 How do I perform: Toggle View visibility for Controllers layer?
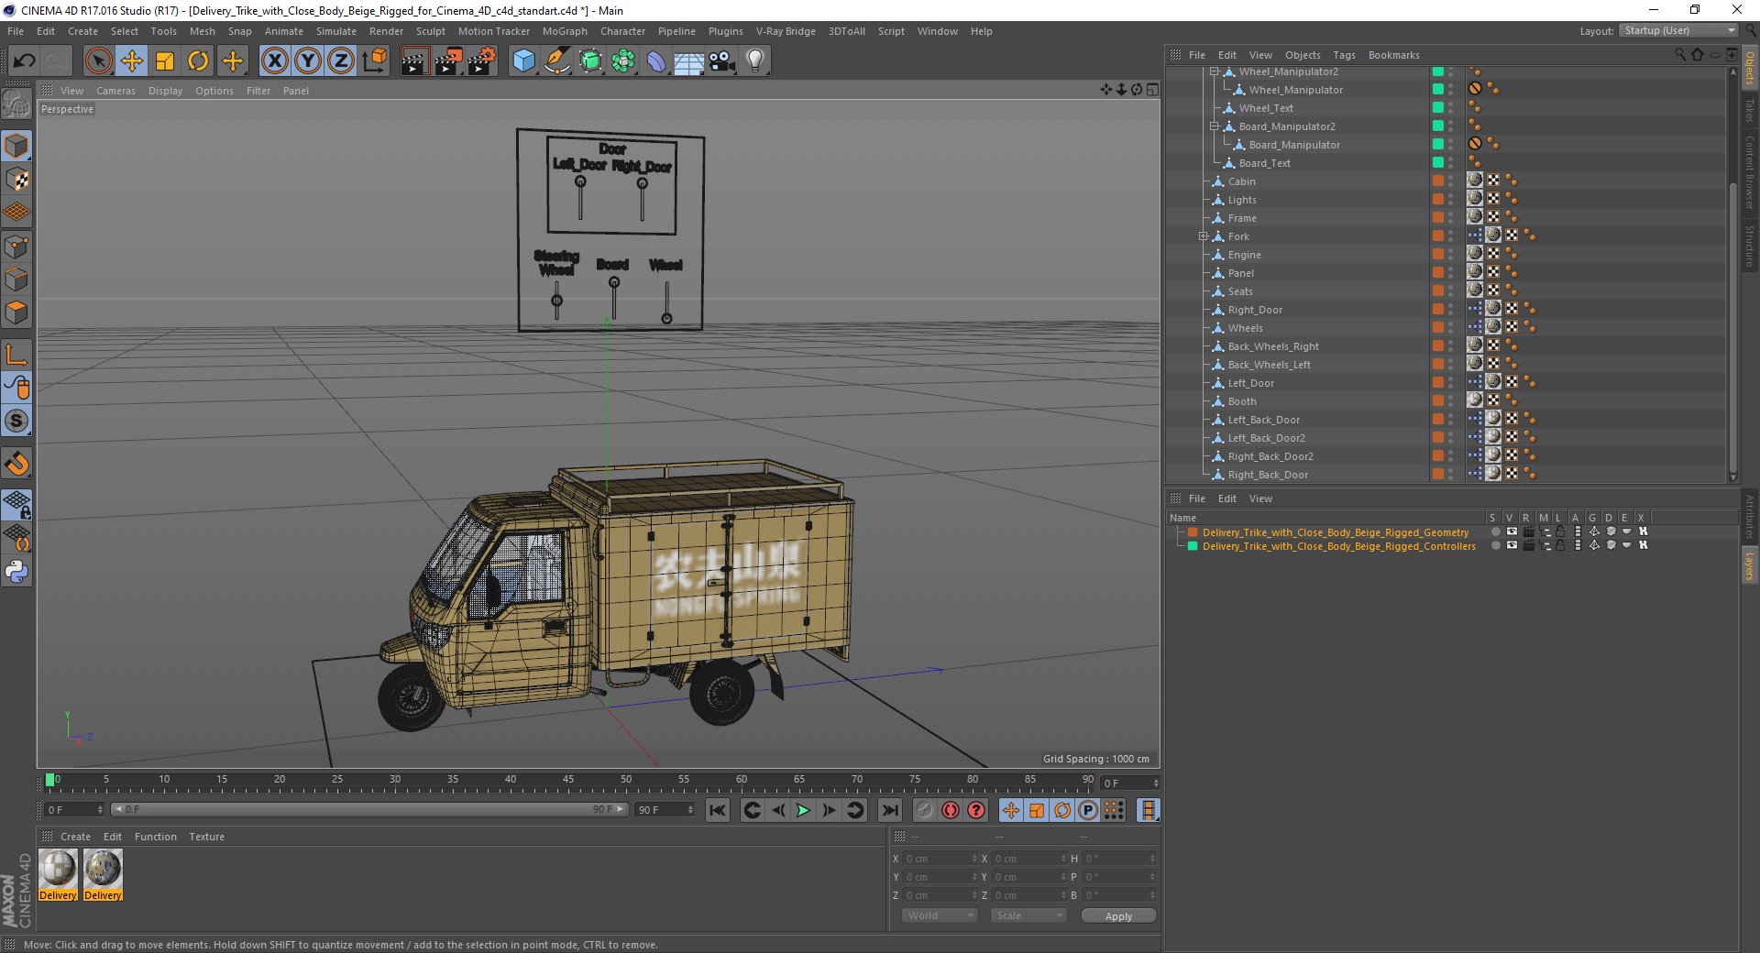[1512, 545]
